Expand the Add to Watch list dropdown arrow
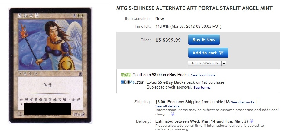 tap(224, 63)
